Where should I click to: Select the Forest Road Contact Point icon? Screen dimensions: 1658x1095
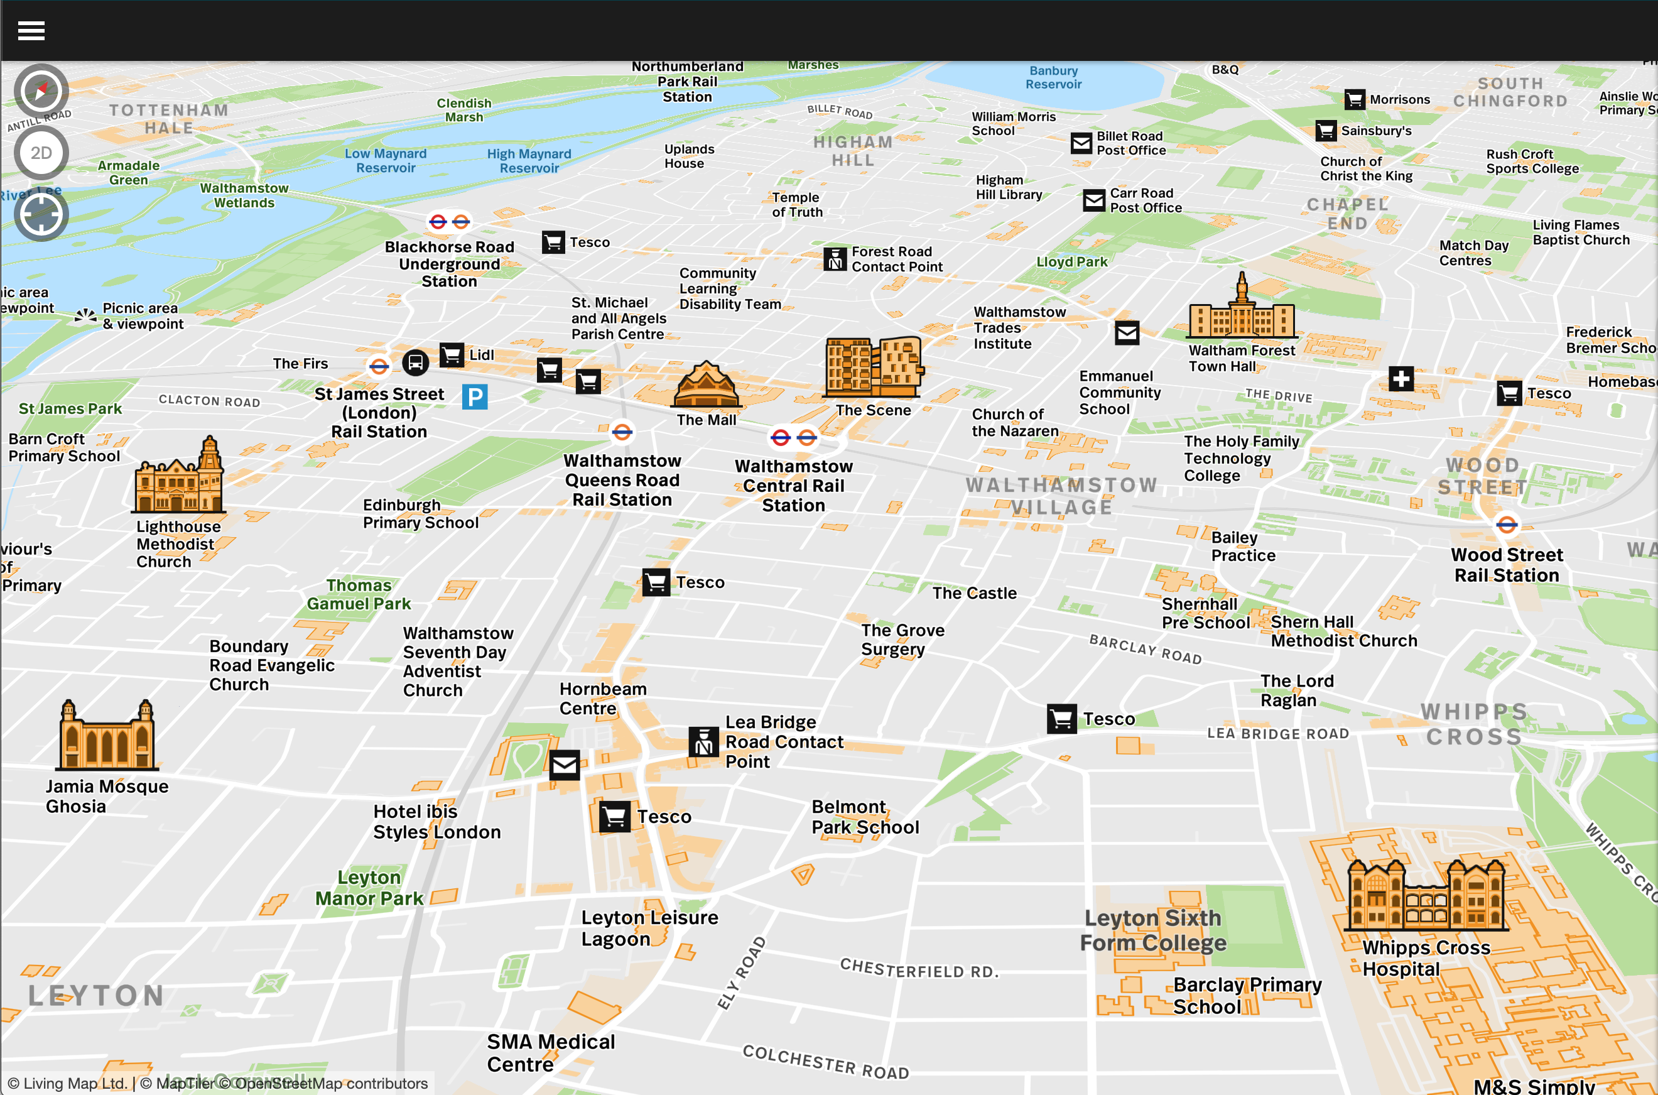tap(835, 259)
